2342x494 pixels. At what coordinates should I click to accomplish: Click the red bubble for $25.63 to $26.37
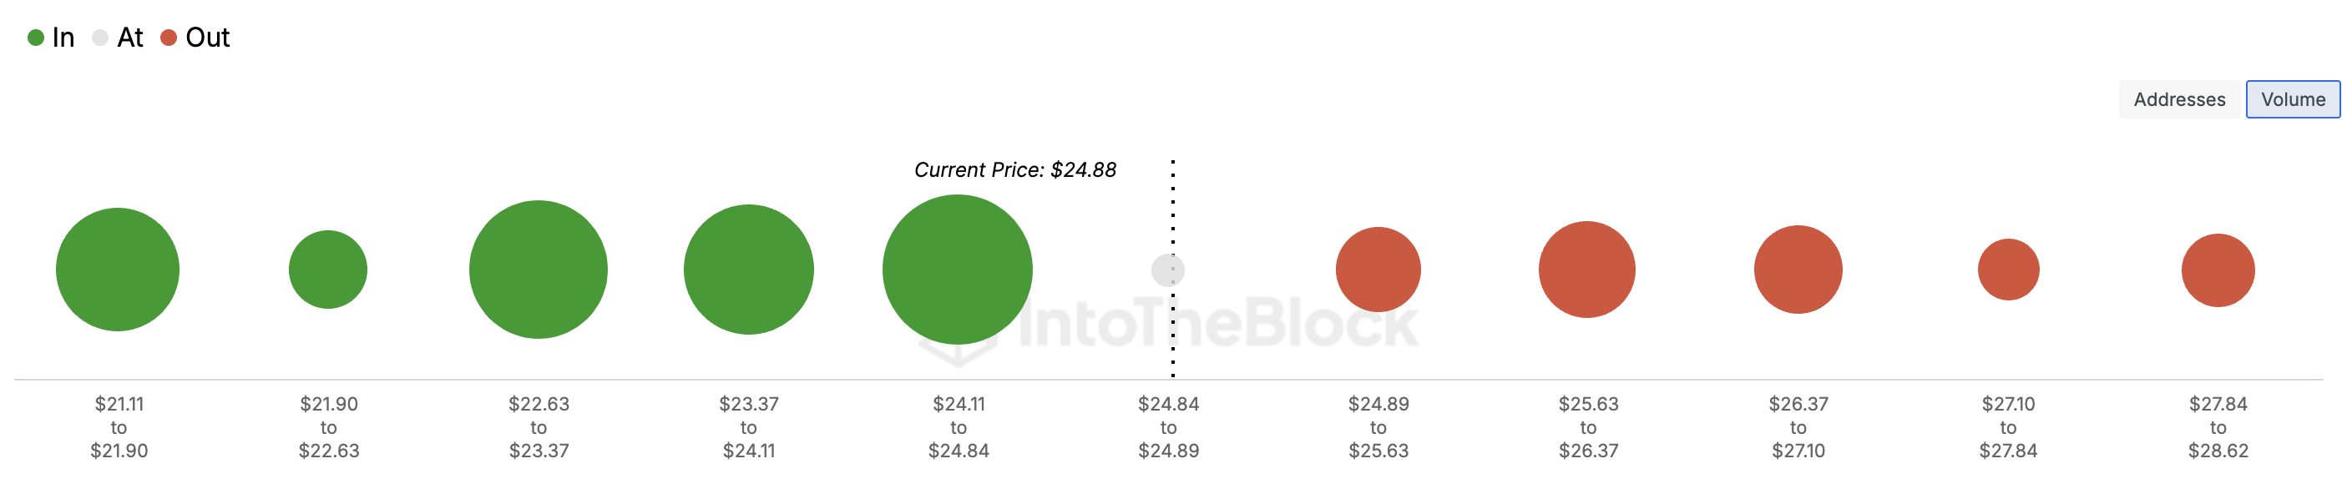[x=1587, y=270]
